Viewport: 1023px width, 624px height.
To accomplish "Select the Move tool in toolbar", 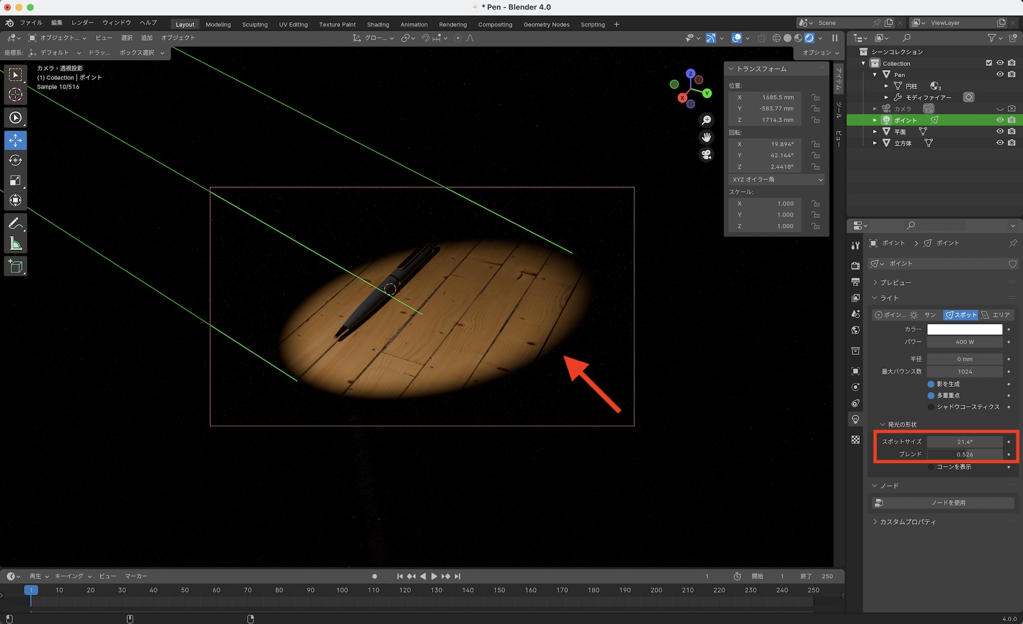I will 15,140.
